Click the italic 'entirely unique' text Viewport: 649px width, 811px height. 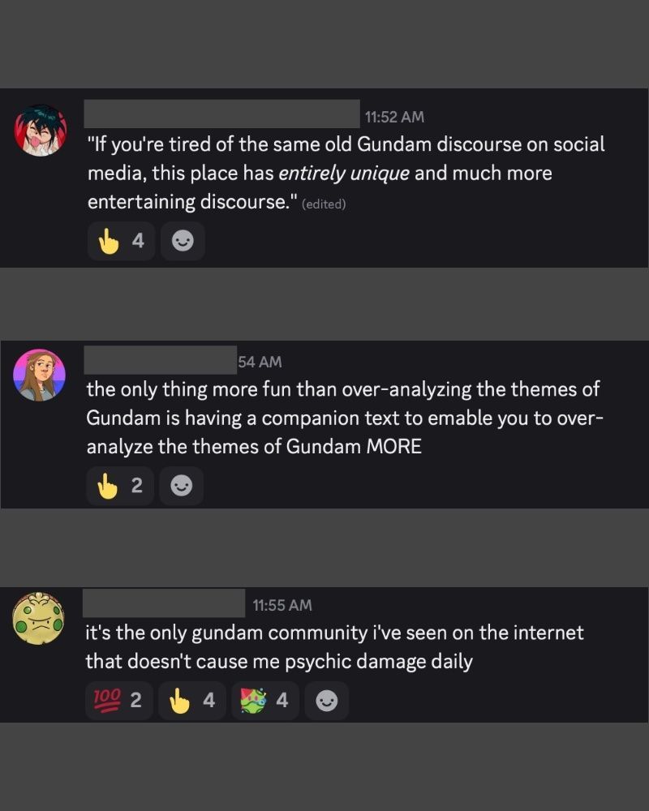[344, 174]
